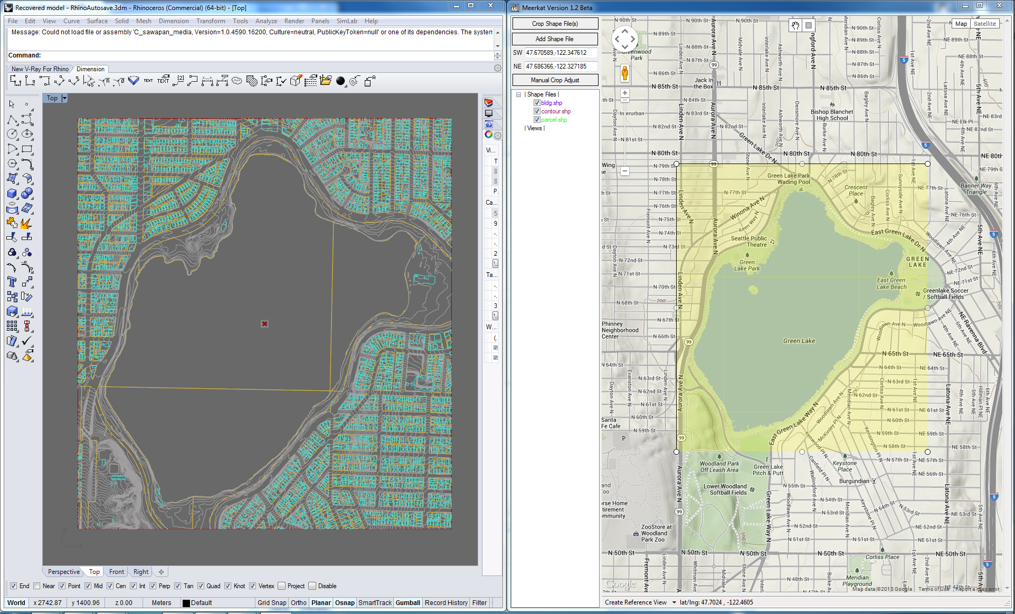This screenshot has height=614, width=1015.
Task: Click the Join puzzle-piece tool
Action: [12, 223]
